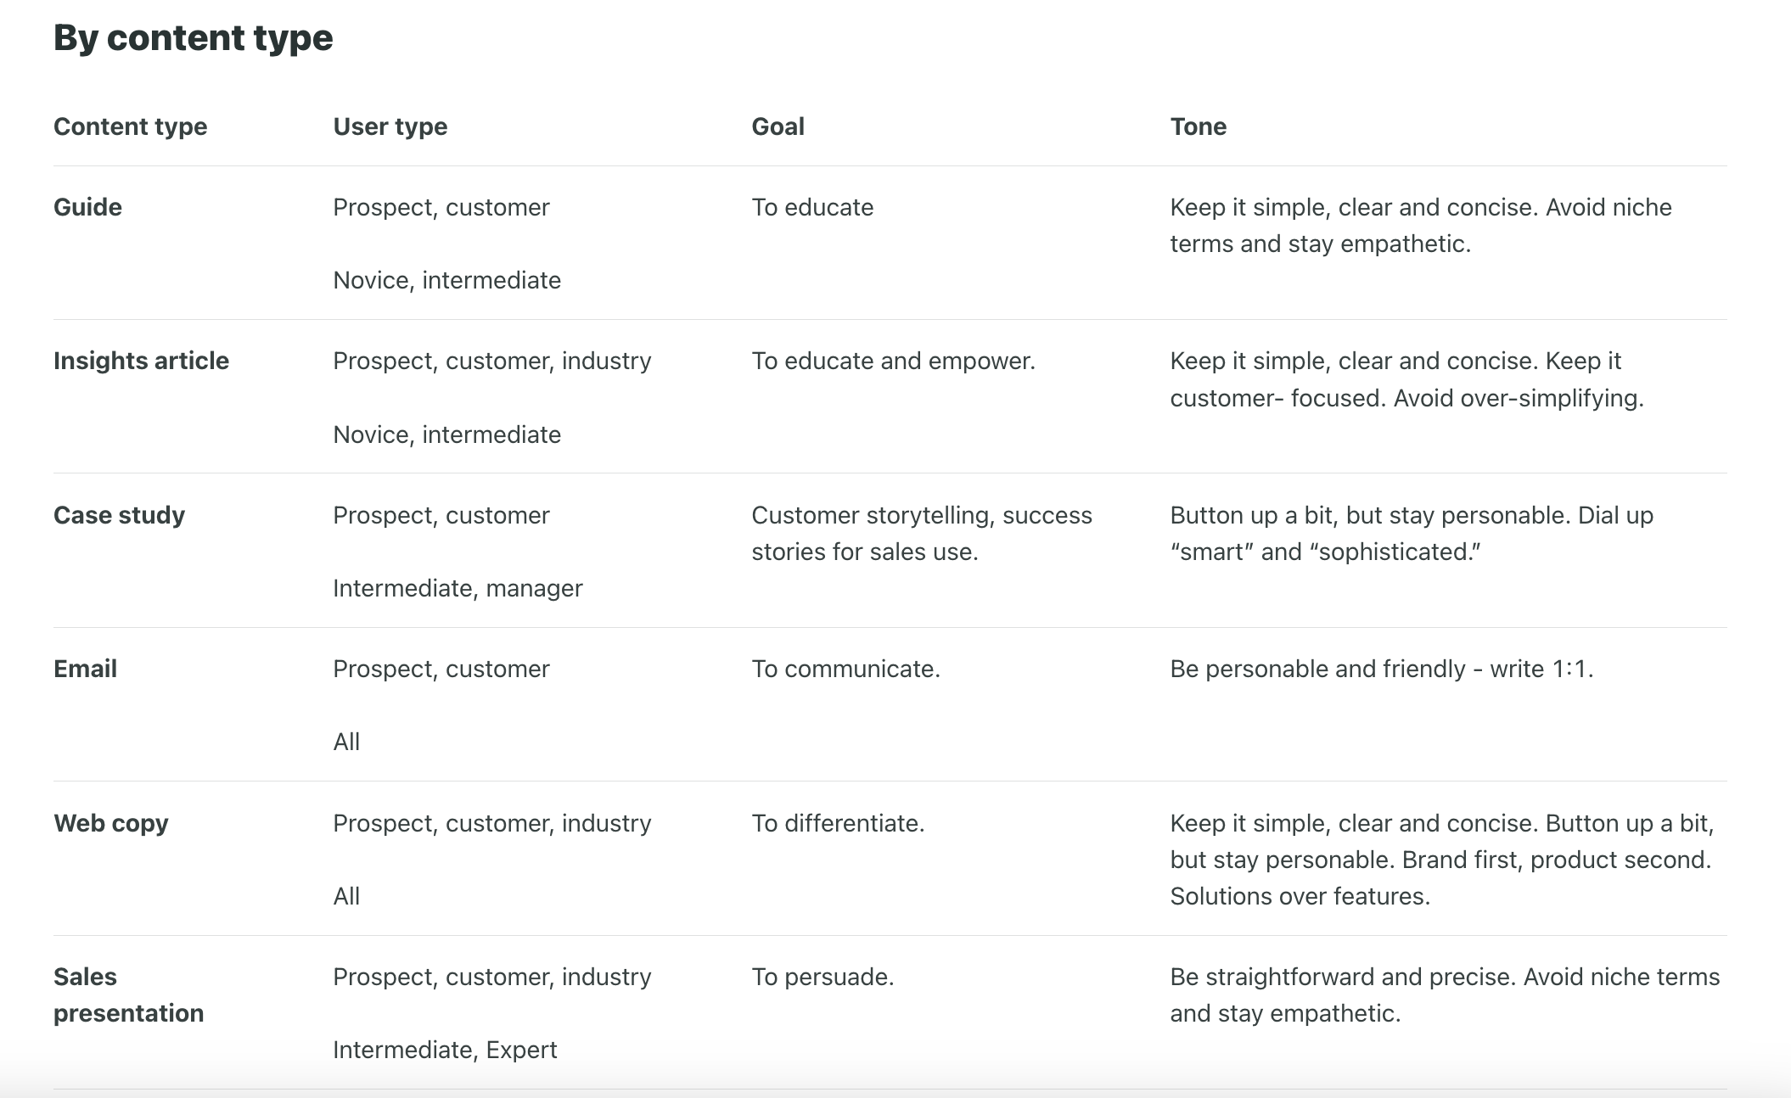
Task: Click the "Be personable and friendly" tone text
Action: [x=1381, y=669]
